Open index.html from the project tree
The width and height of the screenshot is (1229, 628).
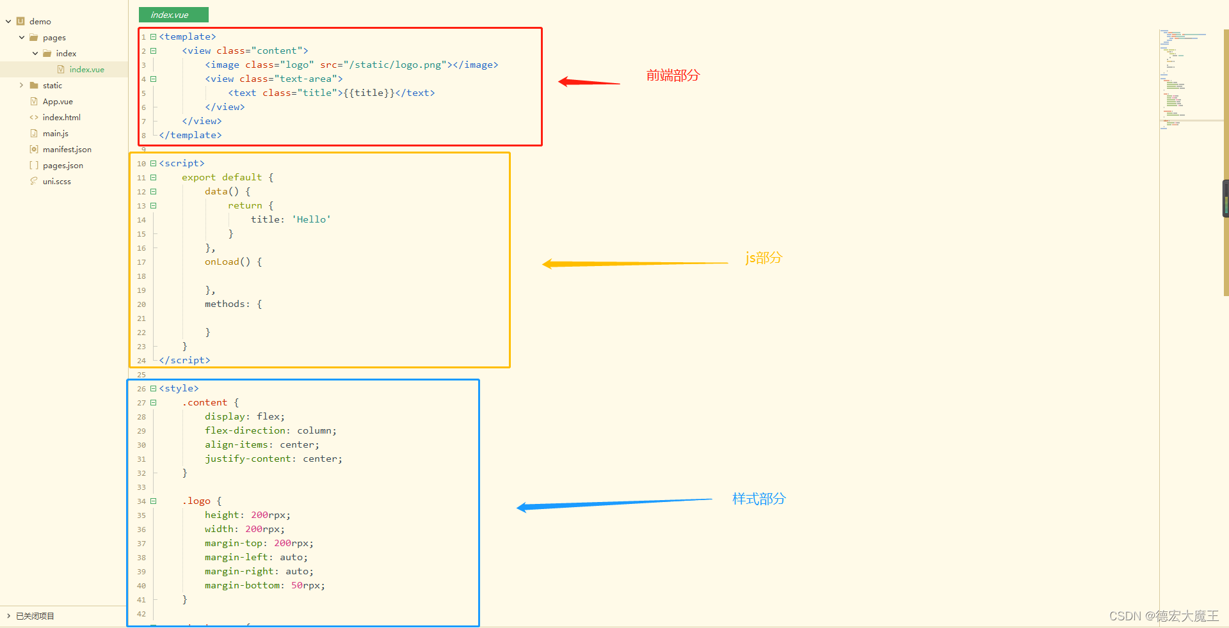point(61,118)
